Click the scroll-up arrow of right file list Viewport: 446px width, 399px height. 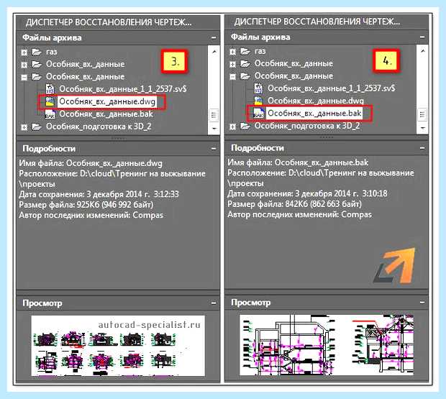coord(423,51)
